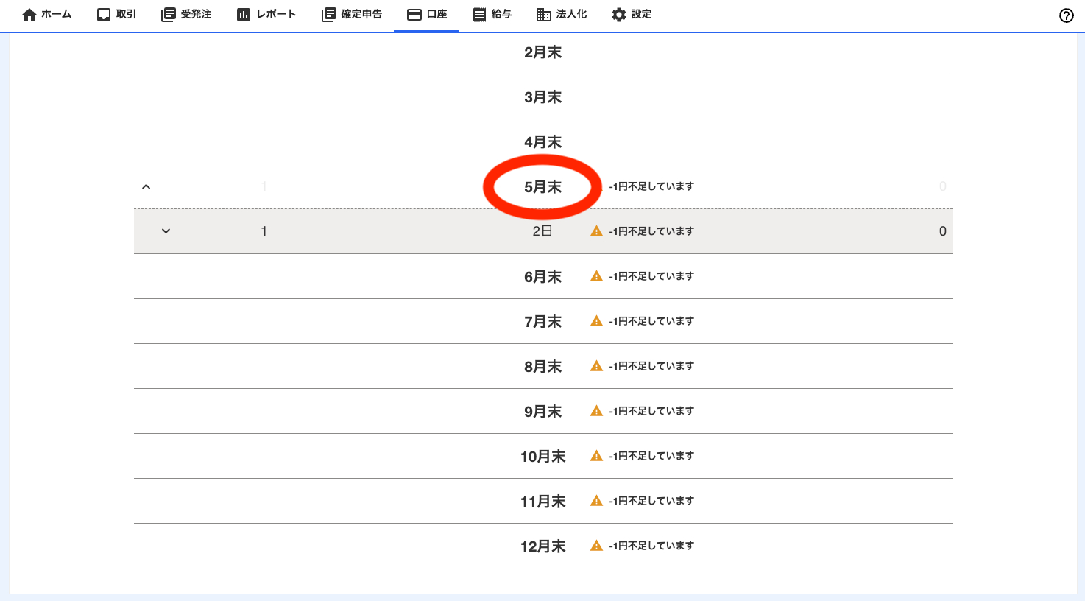The height and width of the screenshot is (601, 1085).
Task: Click the レポート chart icon
Action: pyautogui.click(x=244, y=15)
